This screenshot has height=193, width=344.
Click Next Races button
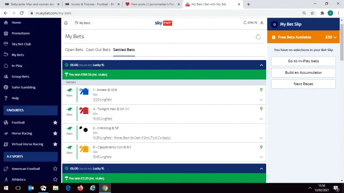point(303,84)
